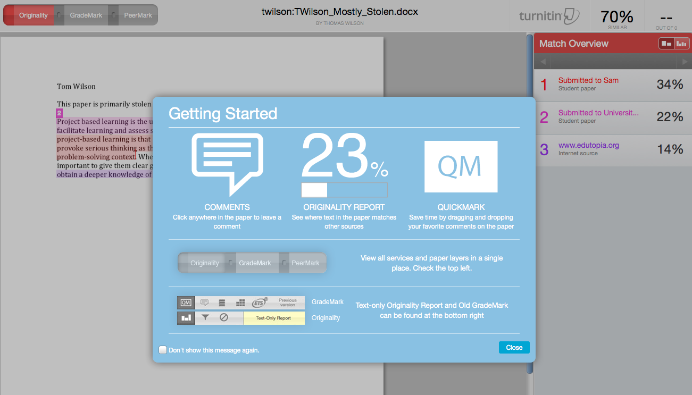
Task: Click the purple match number 3
Action: pos(544,149)
